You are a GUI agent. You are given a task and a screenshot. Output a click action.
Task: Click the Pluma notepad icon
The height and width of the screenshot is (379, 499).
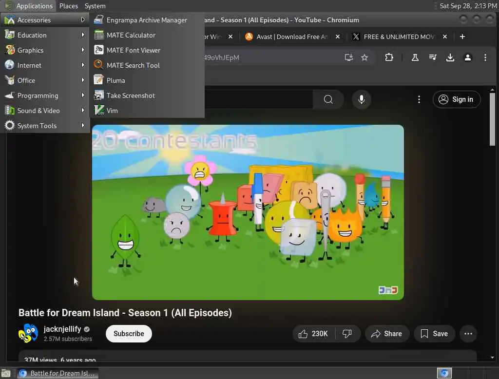point(98,80)
